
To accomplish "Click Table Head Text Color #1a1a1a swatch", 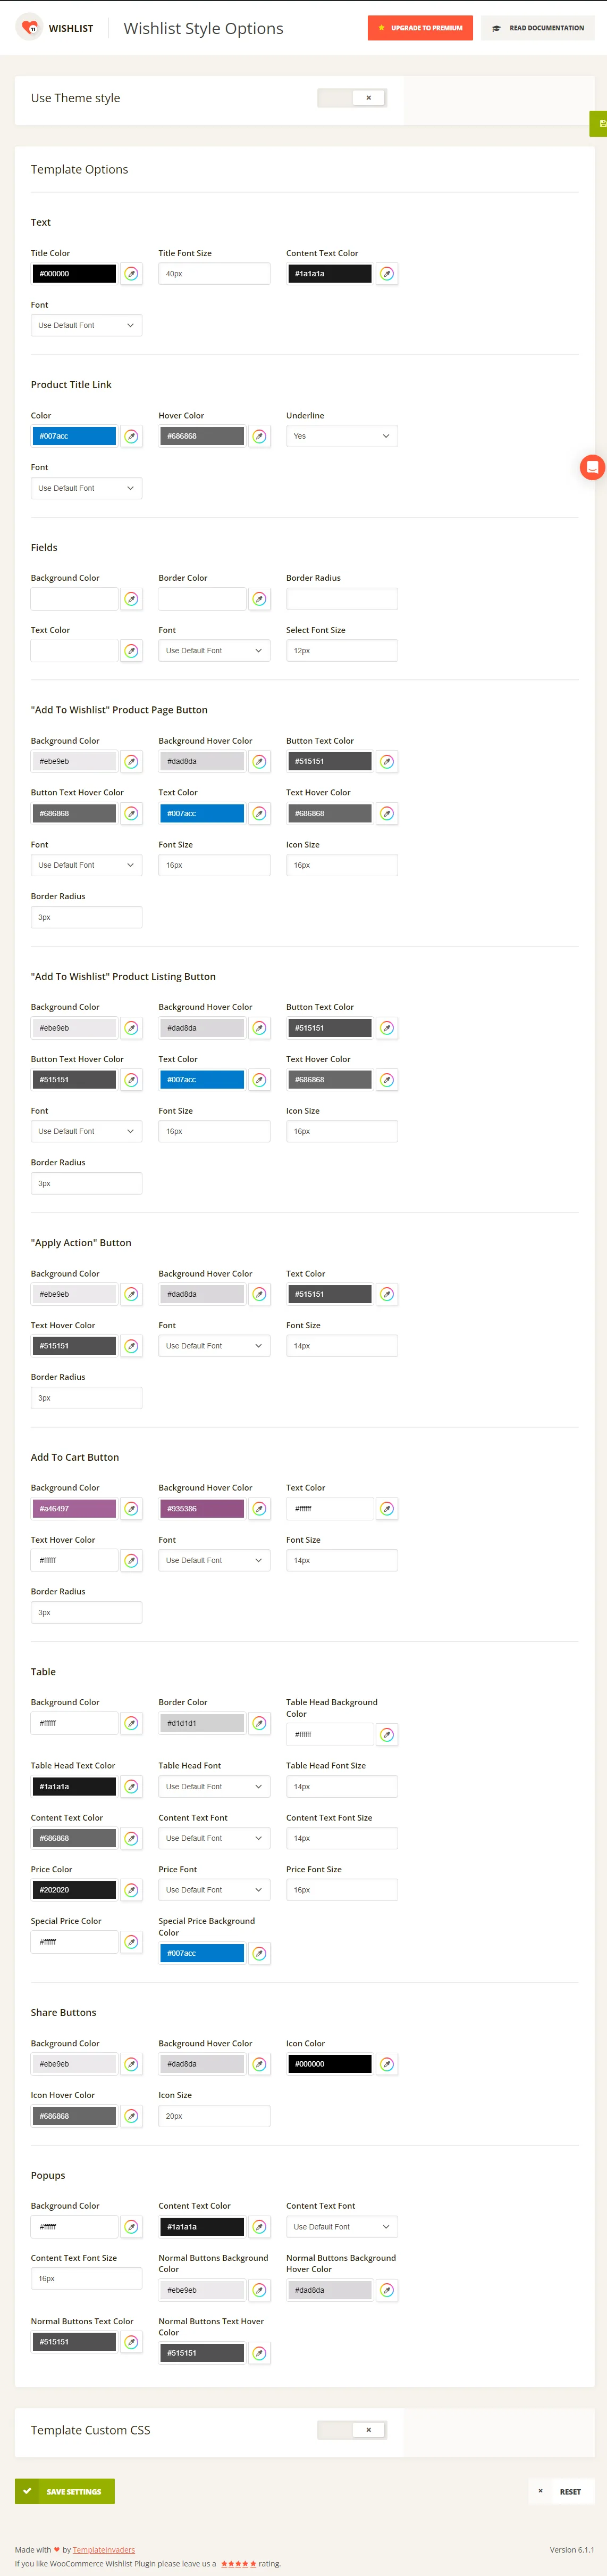I will (74, 1787).
